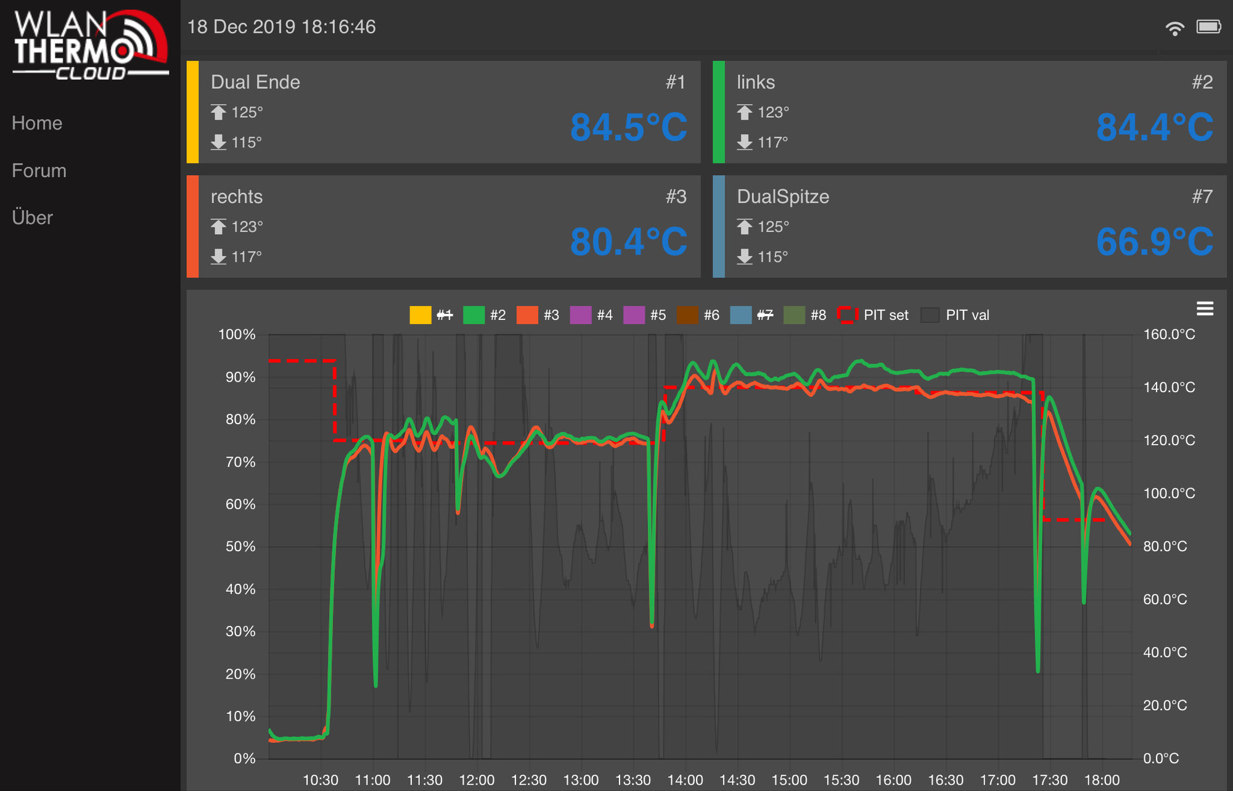Click the yellow color bar of Dual Ende
Viewport: 1233px width, 791px height.
pyautogui.click(x=192, y=112)
